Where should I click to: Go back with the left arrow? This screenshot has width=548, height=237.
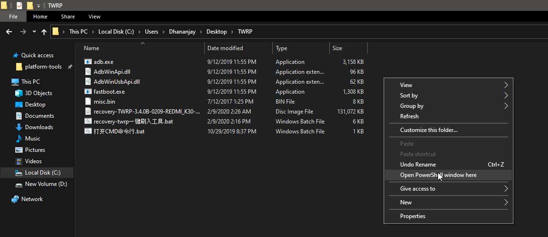point(9,32)
